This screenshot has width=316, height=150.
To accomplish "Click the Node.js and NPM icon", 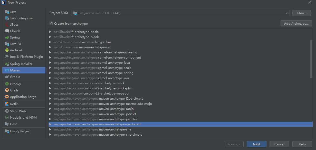I will click(x=7, y=118).
